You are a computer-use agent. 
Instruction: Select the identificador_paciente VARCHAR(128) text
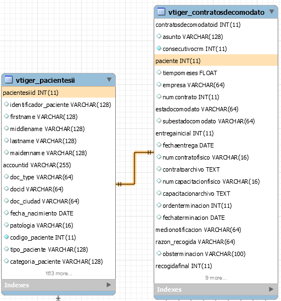(60, 105)
